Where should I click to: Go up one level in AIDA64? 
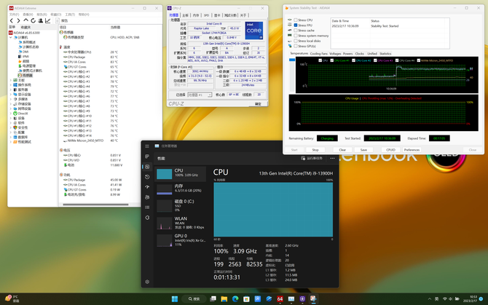click(x=25, y=20)
